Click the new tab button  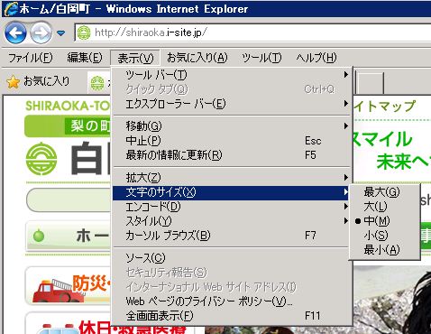pyautogui.click(x=371, y=82)
